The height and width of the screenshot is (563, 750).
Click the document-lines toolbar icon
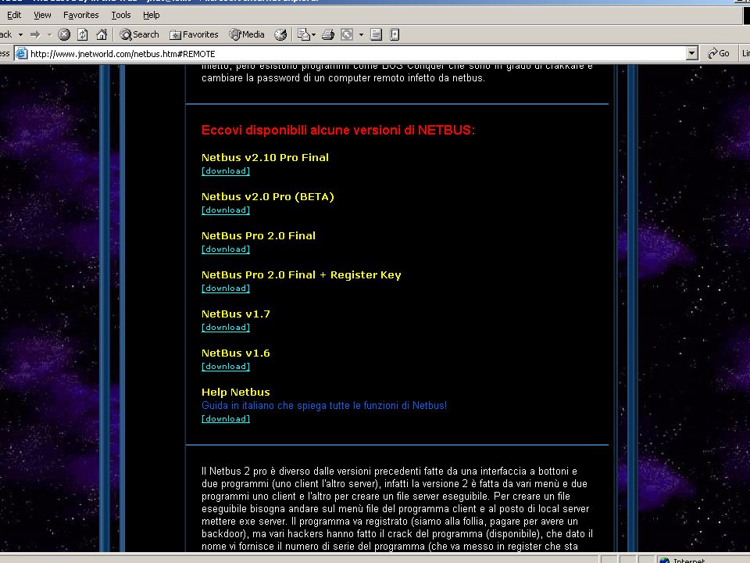(x=376, y=34)
